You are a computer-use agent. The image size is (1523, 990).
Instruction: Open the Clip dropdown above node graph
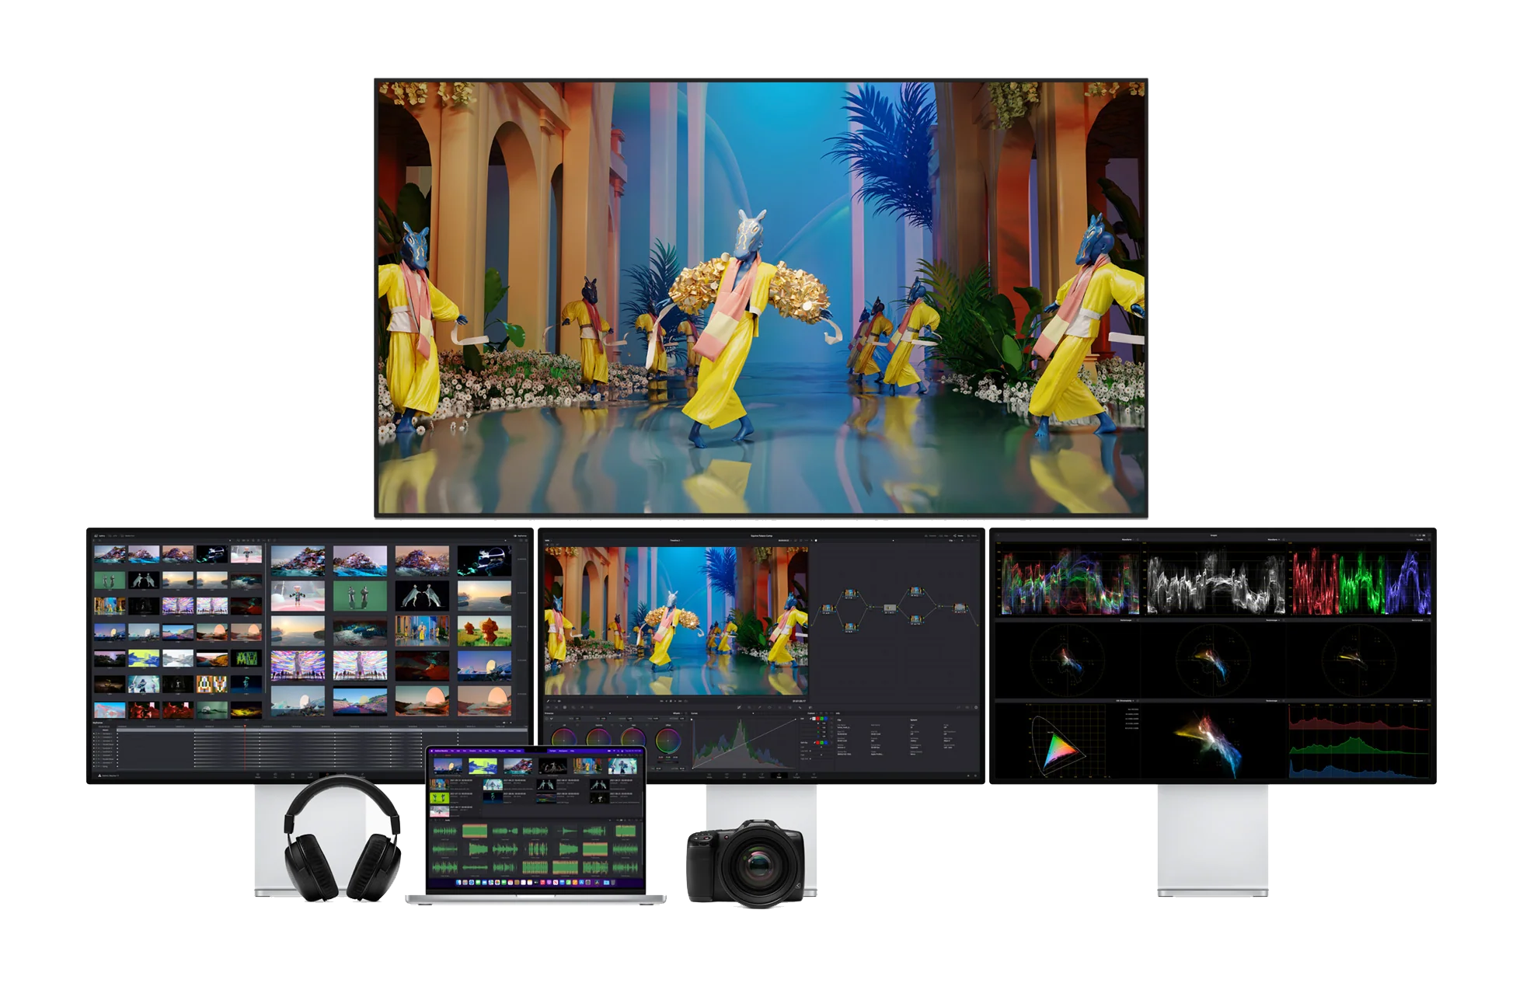click(952, 541)
